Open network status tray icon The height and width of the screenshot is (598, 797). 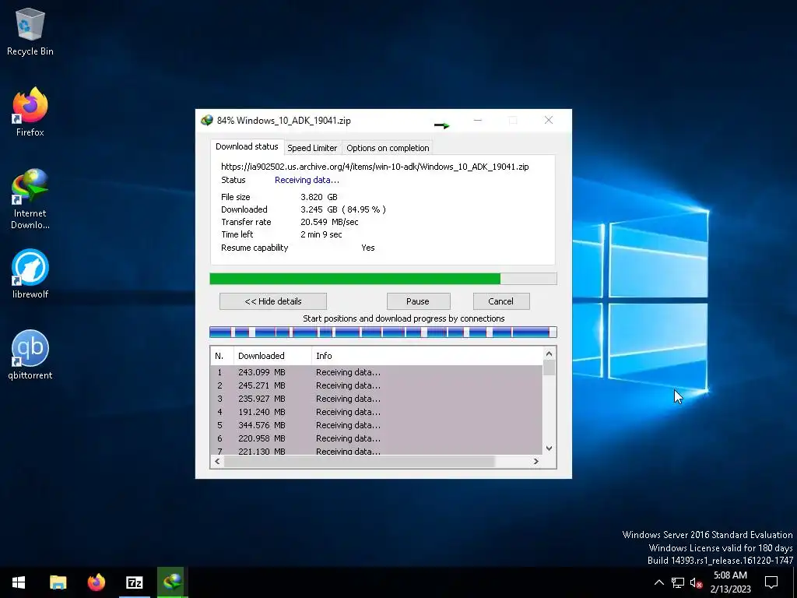[678, 582]
